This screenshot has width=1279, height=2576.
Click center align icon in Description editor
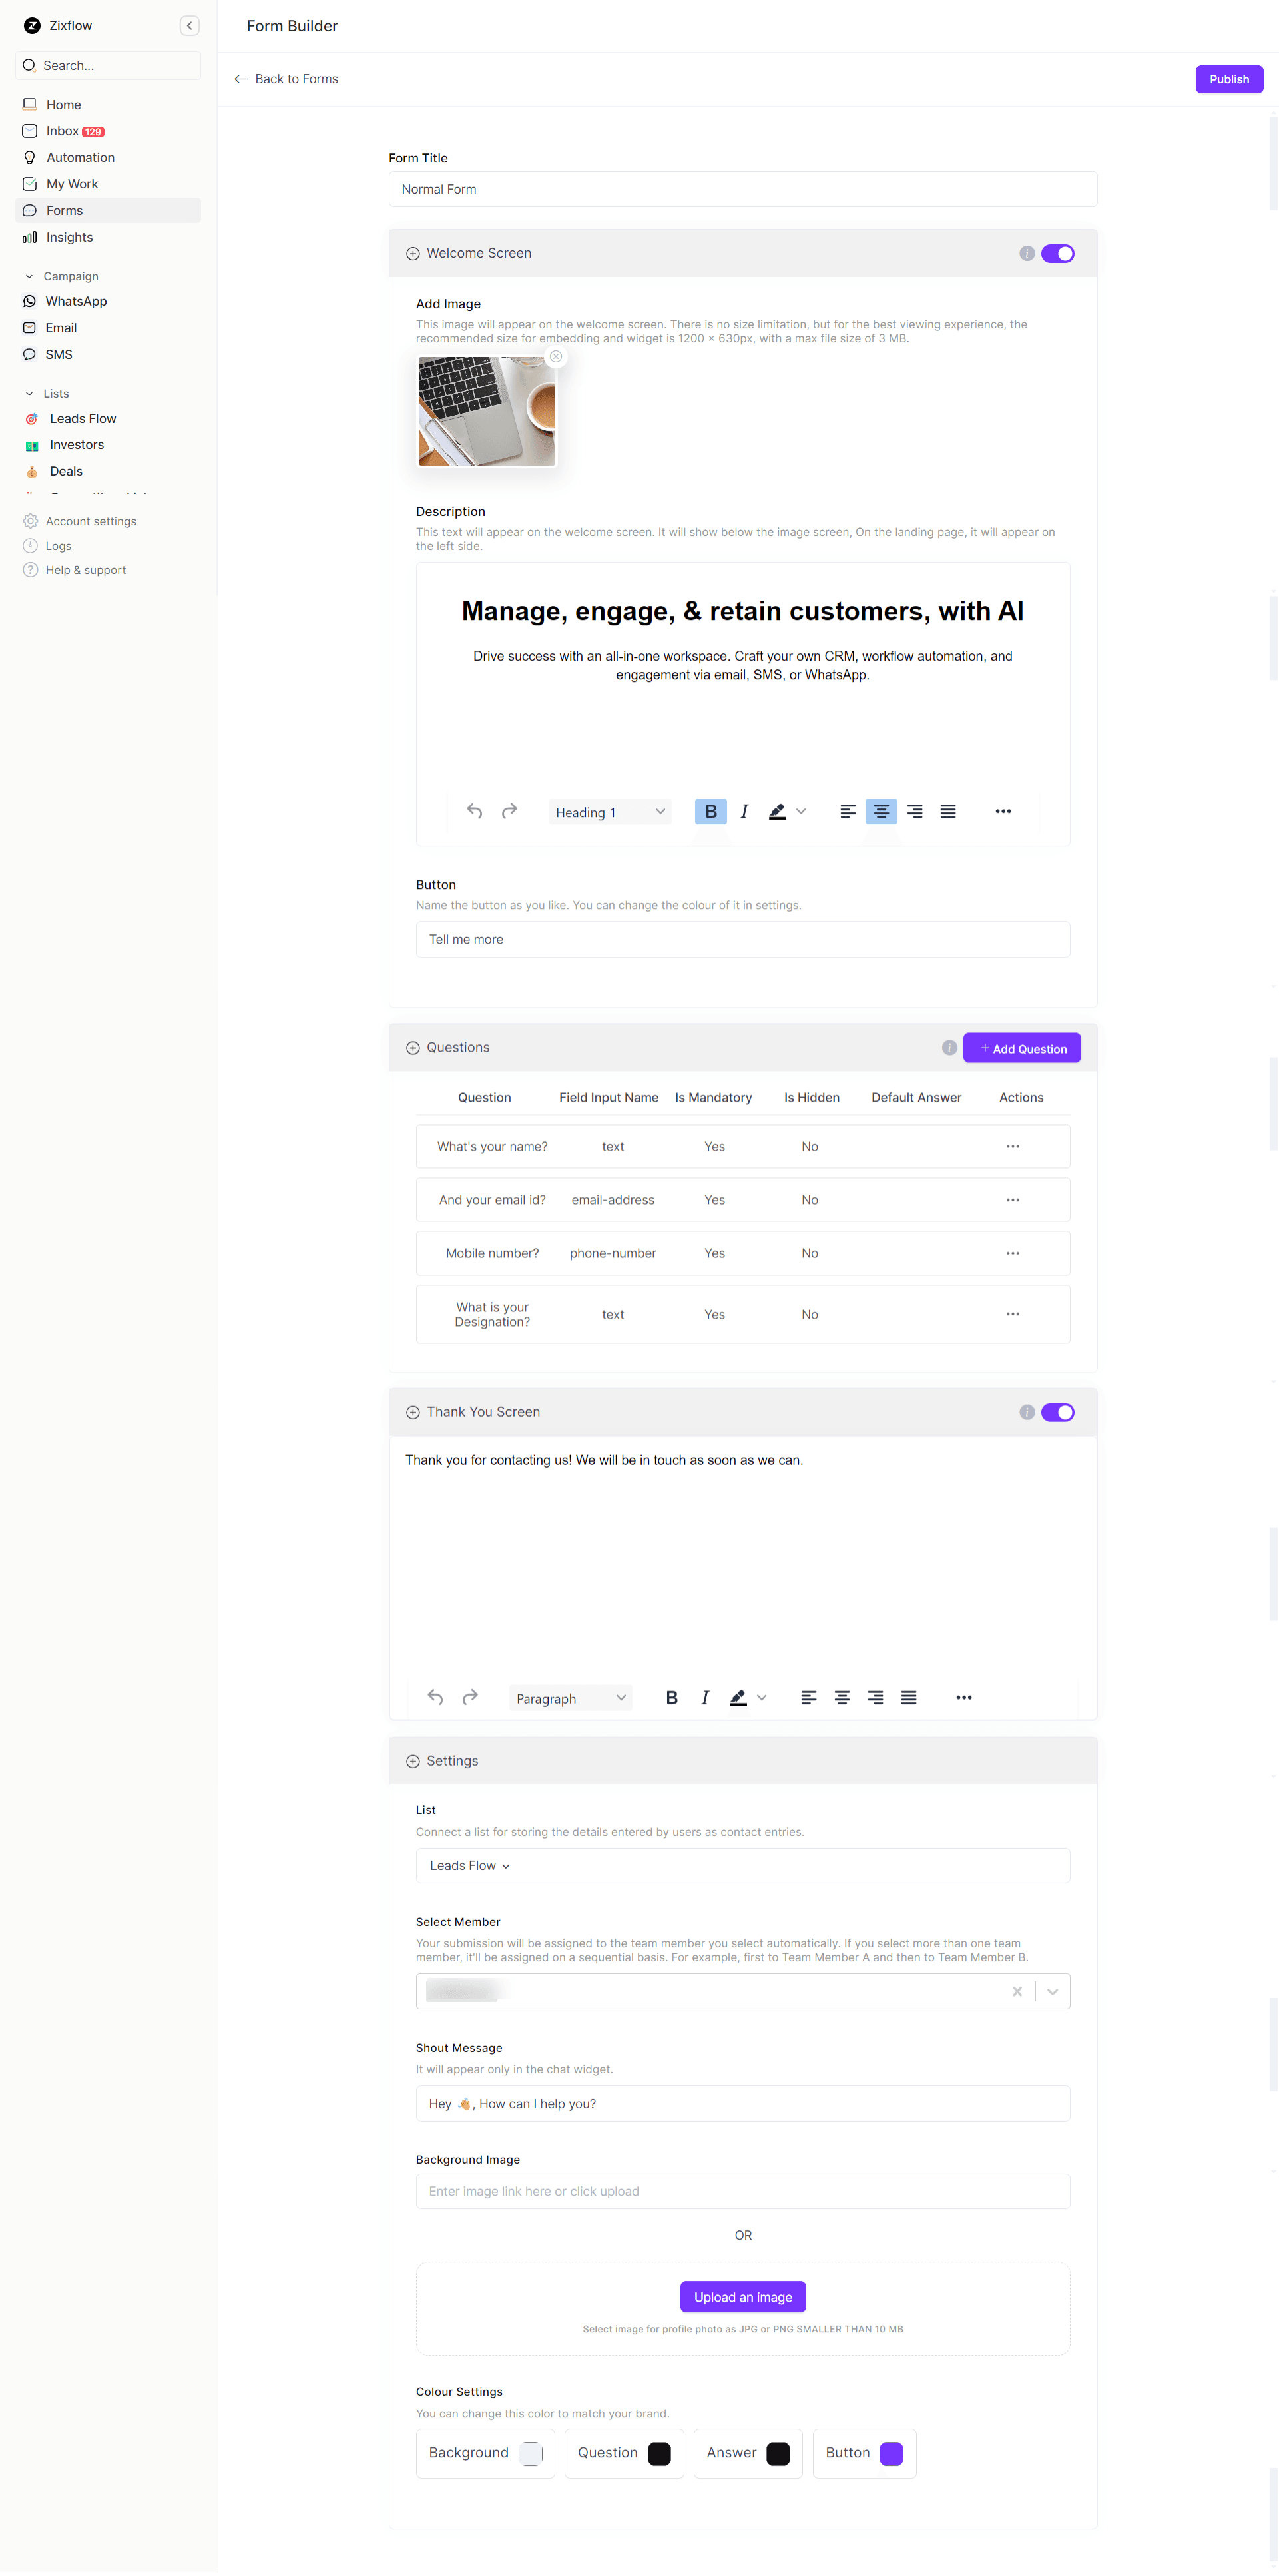coord(880,812)
